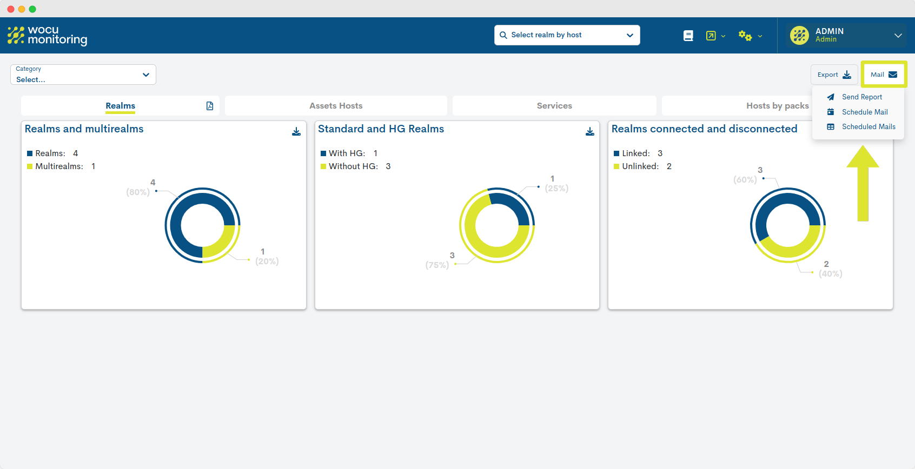This screenshot has height=469, width=915.
Task: Click the (40%) chart label
Action: [x=831, y=274]
